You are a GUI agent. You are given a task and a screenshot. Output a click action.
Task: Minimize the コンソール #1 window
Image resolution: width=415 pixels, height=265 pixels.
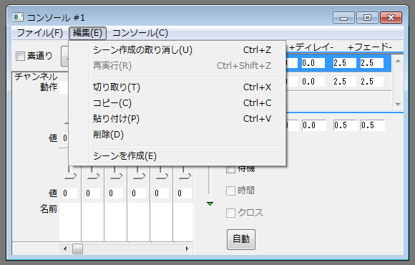pos(343,18)
